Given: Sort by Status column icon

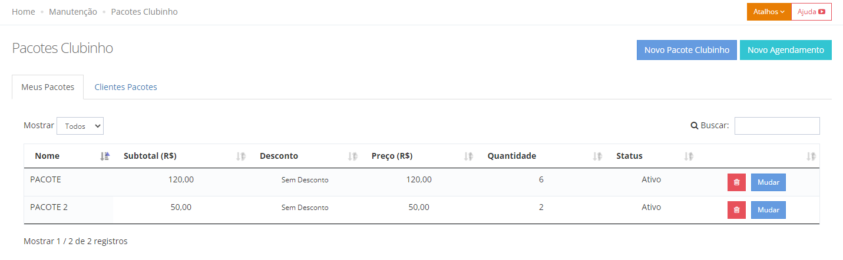Looking at the screenshot, I should pos(689,156).
